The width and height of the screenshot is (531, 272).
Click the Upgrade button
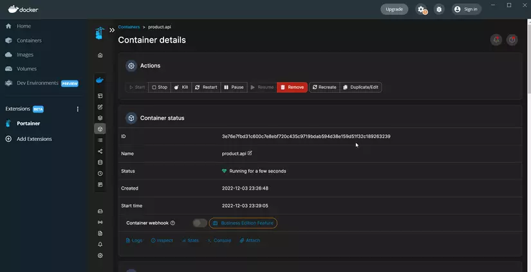(x=394, y=10)
